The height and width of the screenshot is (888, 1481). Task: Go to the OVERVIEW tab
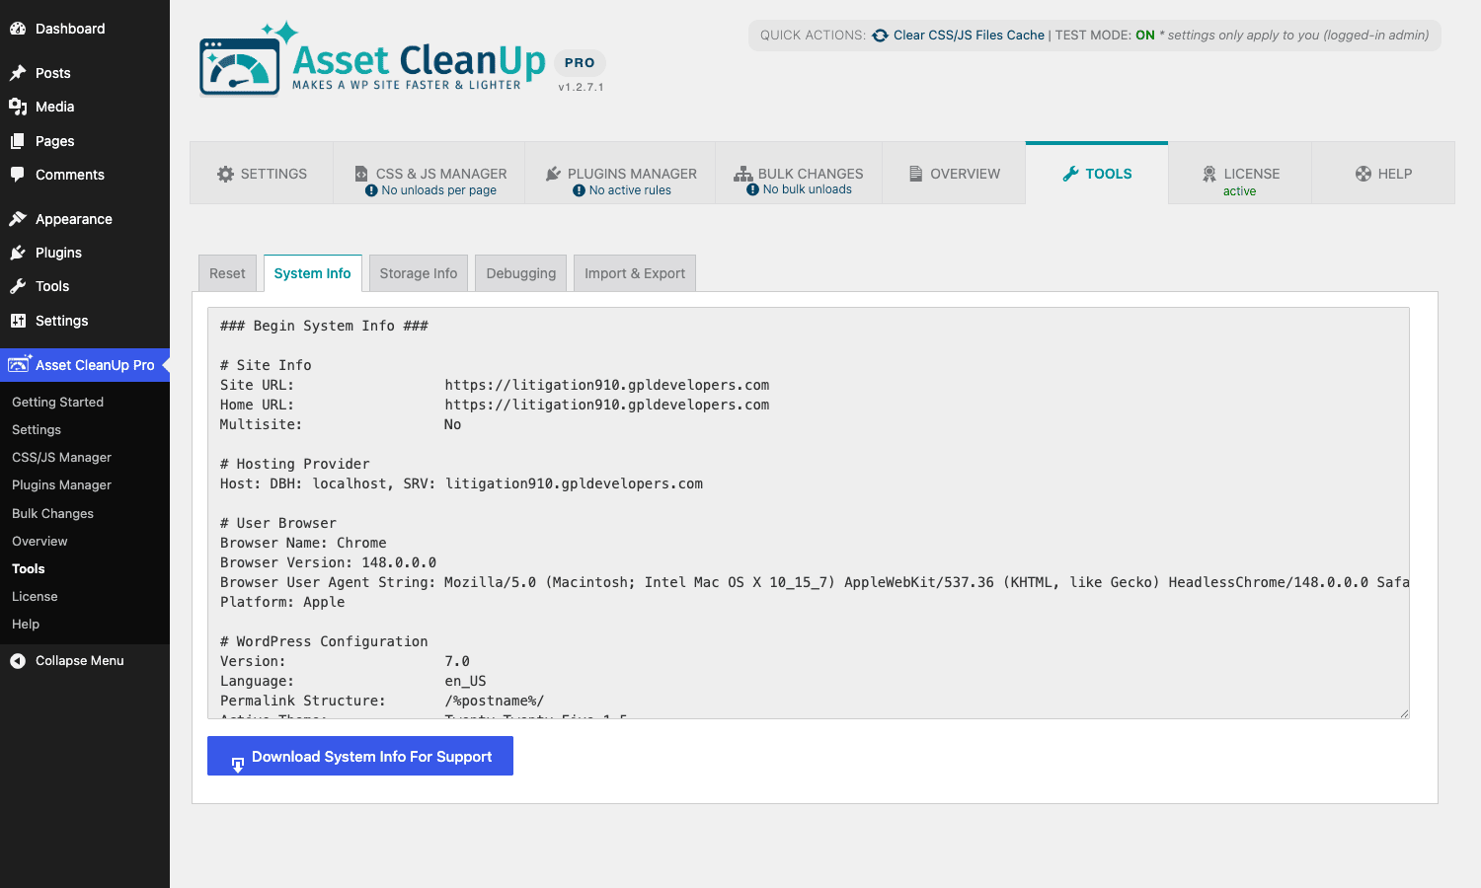click(955, 174)
